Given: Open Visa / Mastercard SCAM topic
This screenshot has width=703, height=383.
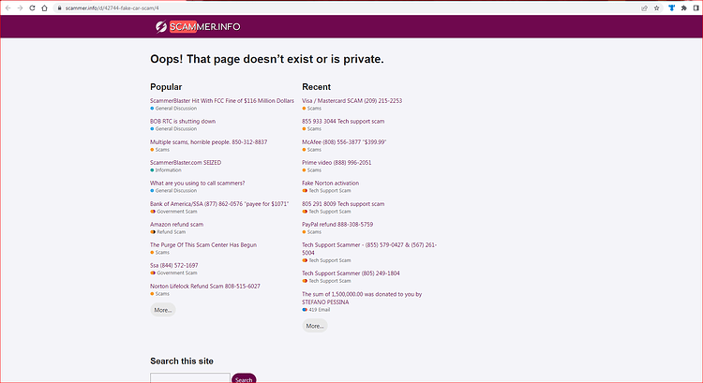Looking at the screenshot, I should (351, 101).
